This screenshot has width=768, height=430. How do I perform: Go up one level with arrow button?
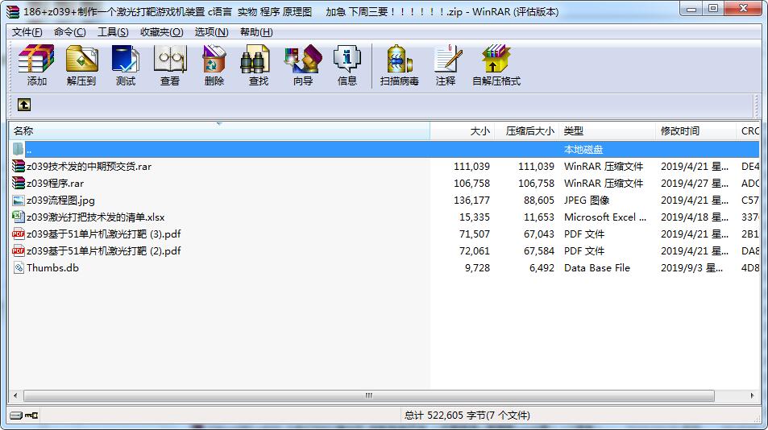point(24,104)
